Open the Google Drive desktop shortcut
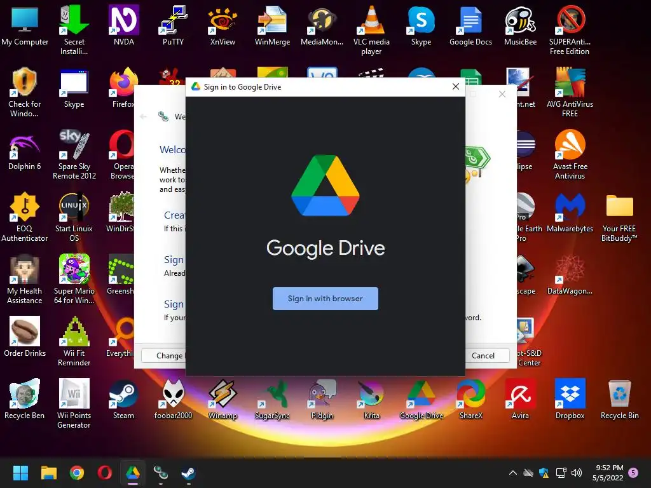 point(421,399)
